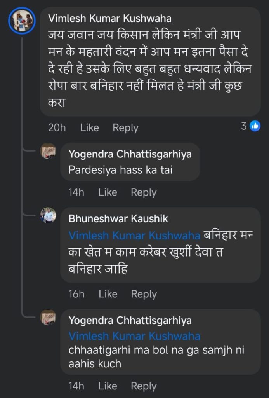The image size is (269, 398).
Task: Reply to "Pardesiya hass ka tai" comment
Action: (x=144, y=192)
